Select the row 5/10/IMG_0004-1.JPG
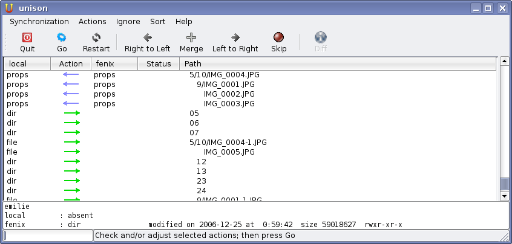 point(250,143)
